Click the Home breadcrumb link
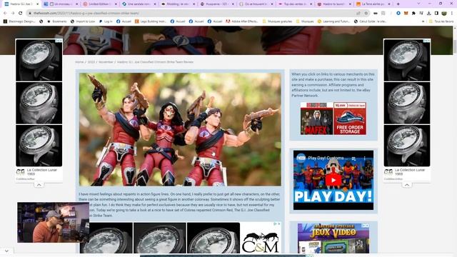 pyautogui.click(x=79, y=62)
